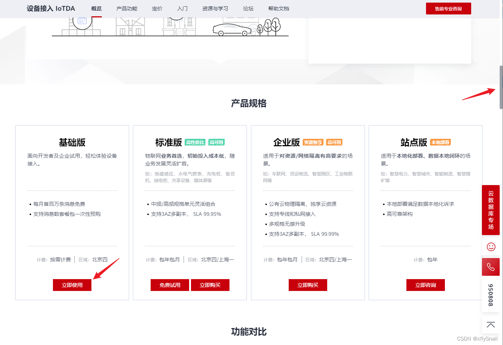The height and width of the screenshot is (345, 503).
Task: Click the 资源独享 tag on 企业版
Action: (x=313, y=142)
